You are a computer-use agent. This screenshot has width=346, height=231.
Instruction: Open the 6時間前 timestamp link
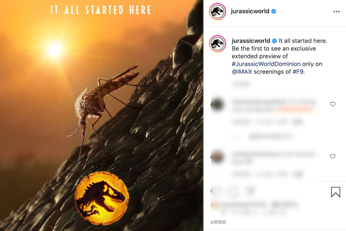[218, 222]
